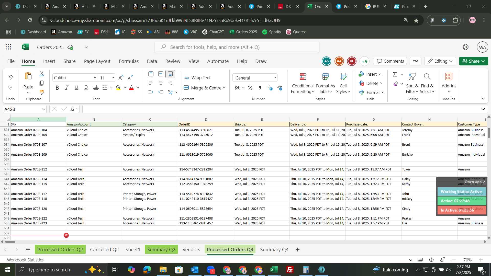This screenshot has width=491, height=276.
Task: Open Format As Table menu
Action: point(325,83)
